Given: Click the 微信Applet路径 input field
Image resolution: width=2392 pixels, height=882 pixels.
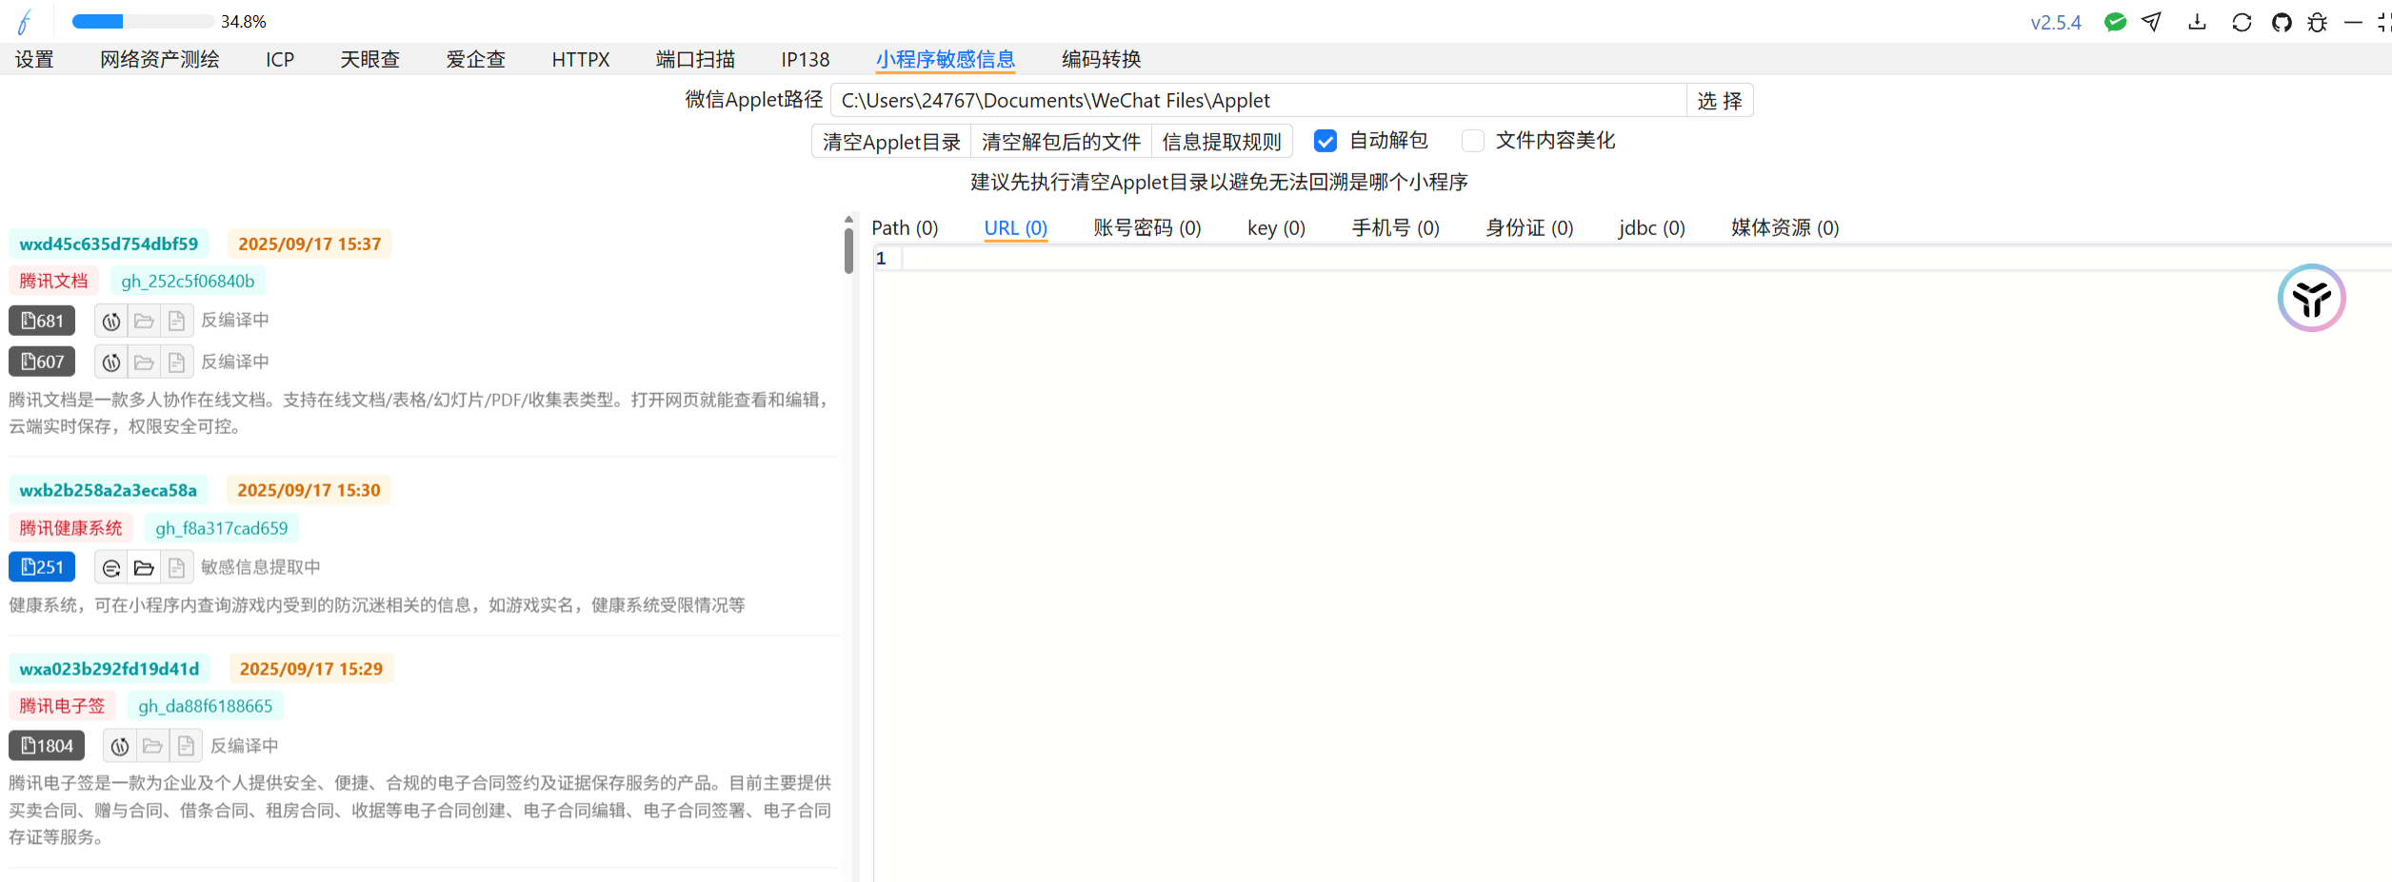Looking at the screenshot, I should (1257, 101).
